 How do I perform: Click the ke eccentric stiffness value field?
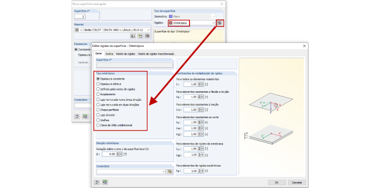pos(190,171)
